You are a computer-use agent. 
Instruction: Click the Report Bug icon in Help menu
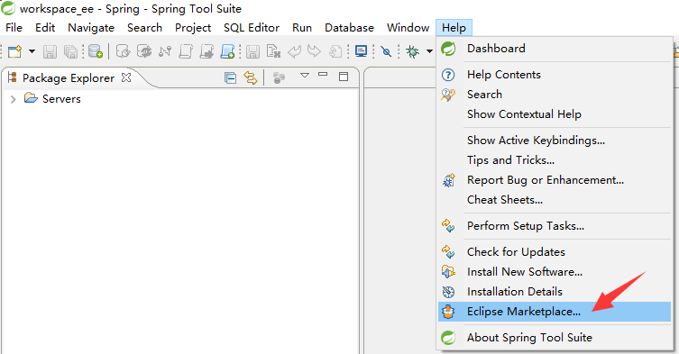coord(449,180)
